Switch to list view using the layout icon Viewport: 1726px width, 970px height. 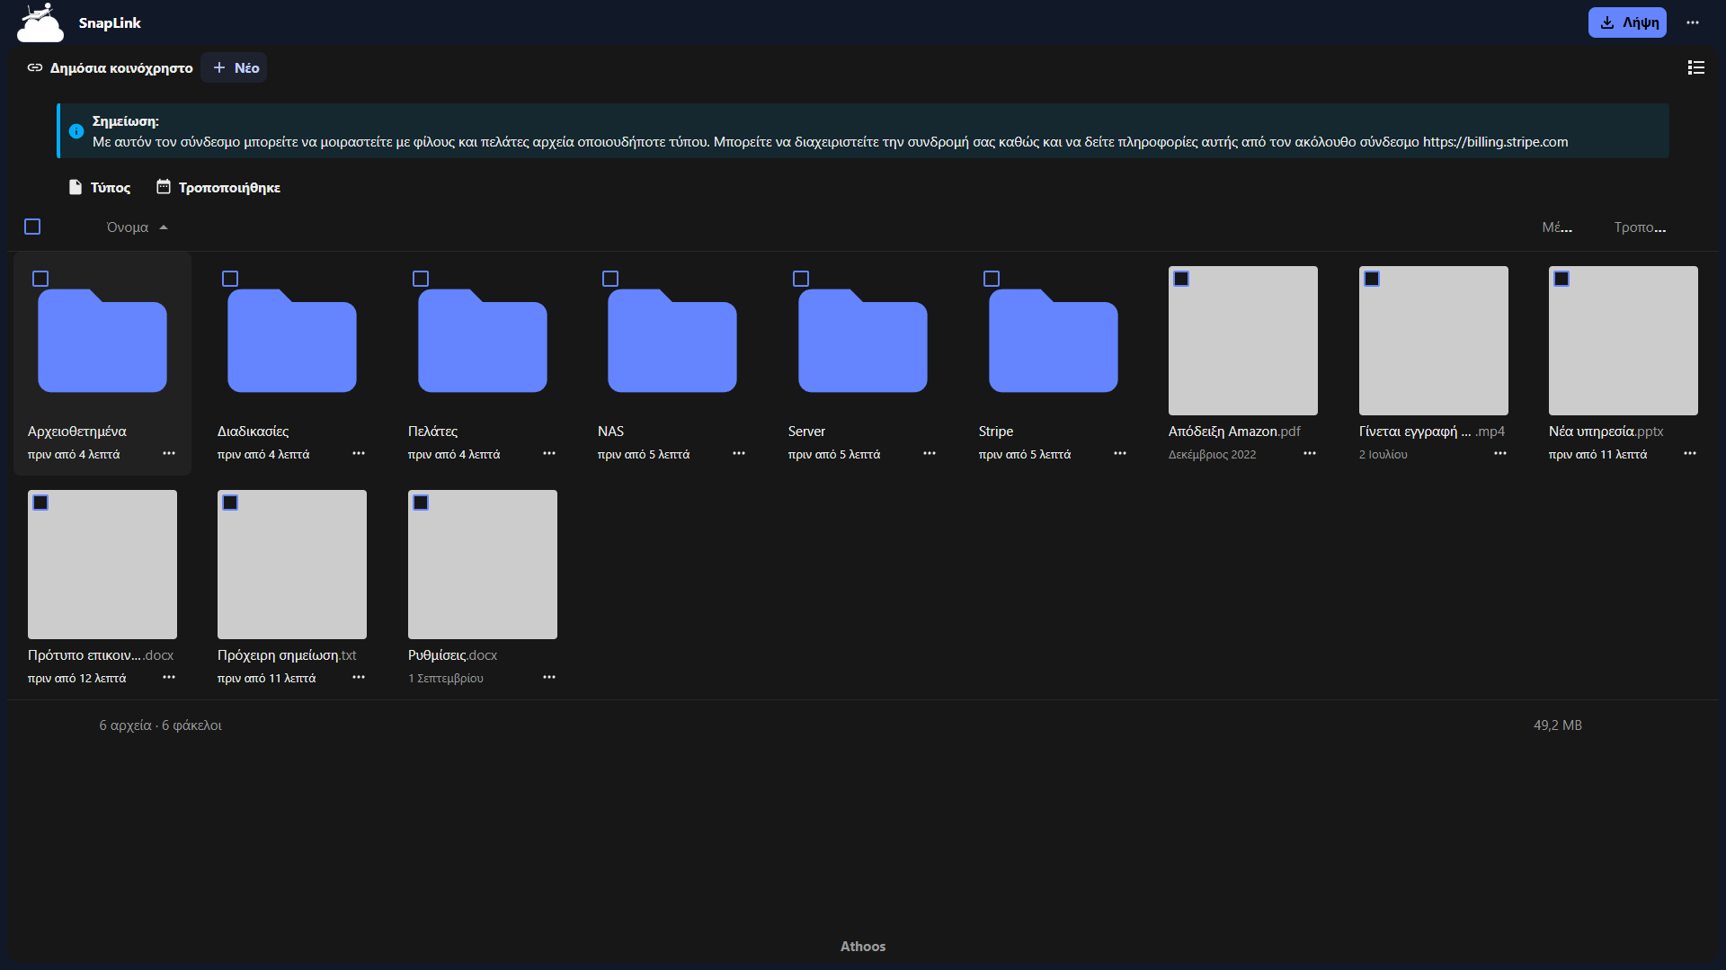(x=1695, y=67)
